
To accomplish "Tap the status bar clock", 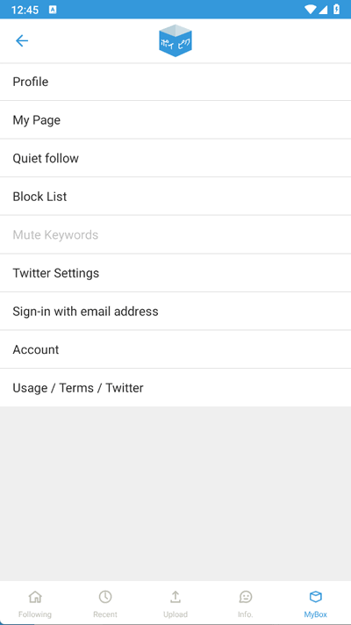I will point(25,10).
